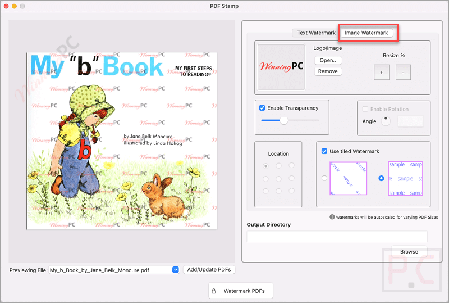
Task: Remove the logo image
Action: (x=328, y=71)
